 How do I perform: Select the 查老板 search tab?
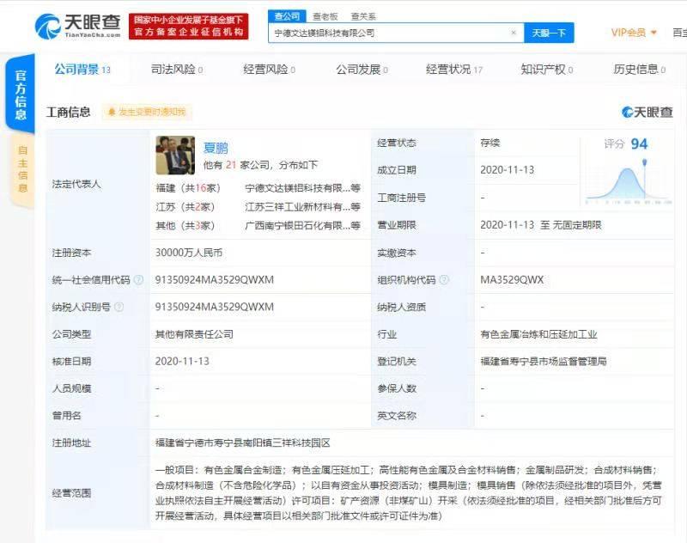click(325, 16)
